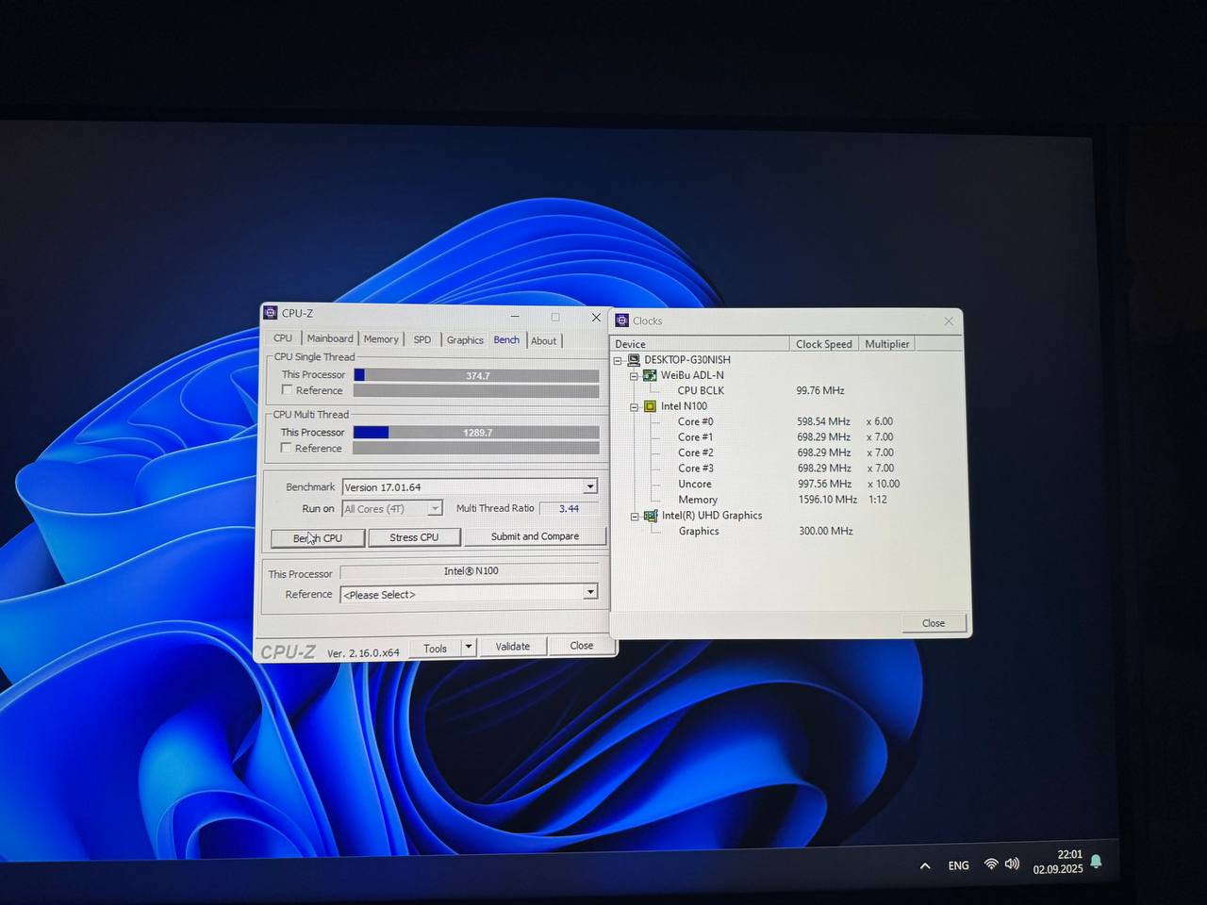
Task: Click the Validate button
Action: (513, 647)
